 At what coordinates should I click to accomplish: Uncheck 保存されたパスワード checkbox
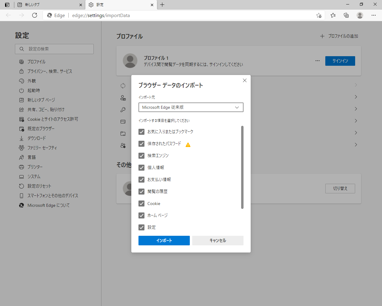(x=141, y=144)
